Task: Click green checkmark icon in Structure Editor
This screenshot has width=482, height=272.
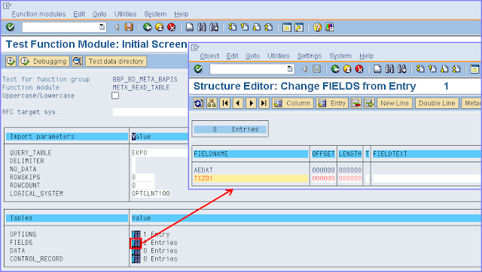Action: pos(198,69)
